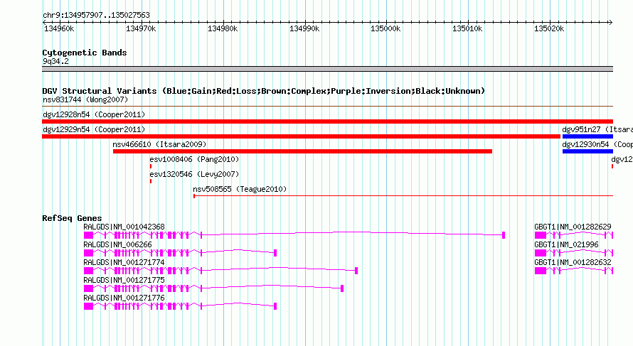
Task: Click the red nsv466610 loss bar
Action: point(302,151)
